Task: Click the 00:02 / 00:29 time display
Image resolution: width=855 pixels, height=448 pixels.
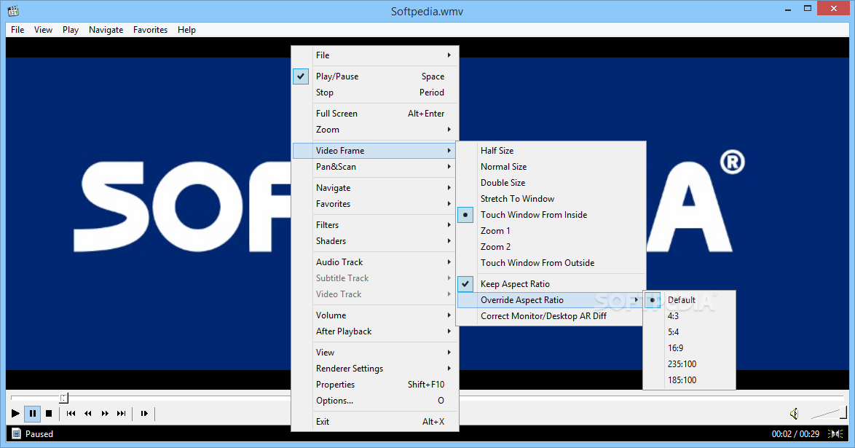Action: tap(795, 434)
